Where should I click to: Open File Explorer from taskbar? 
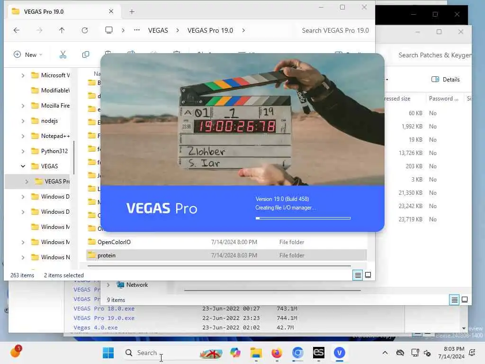(x=256, y=353)
